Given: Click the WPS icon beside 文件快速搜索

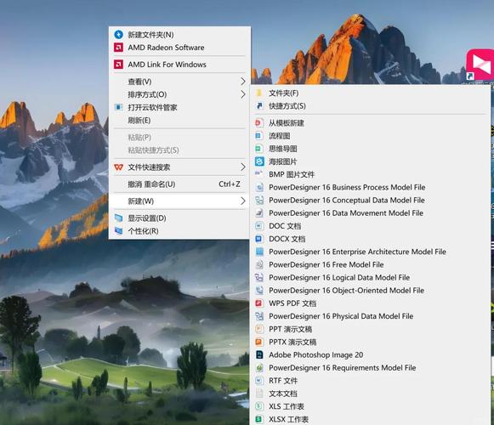Looking at the screenshot, I should [118, 167].
